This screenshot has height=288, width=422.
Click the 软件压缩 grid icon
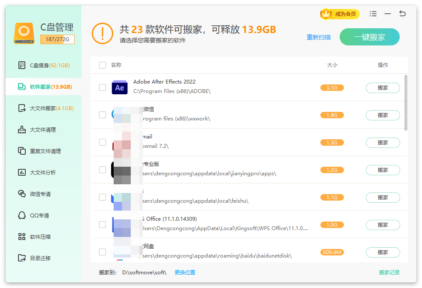coord(22,237)
